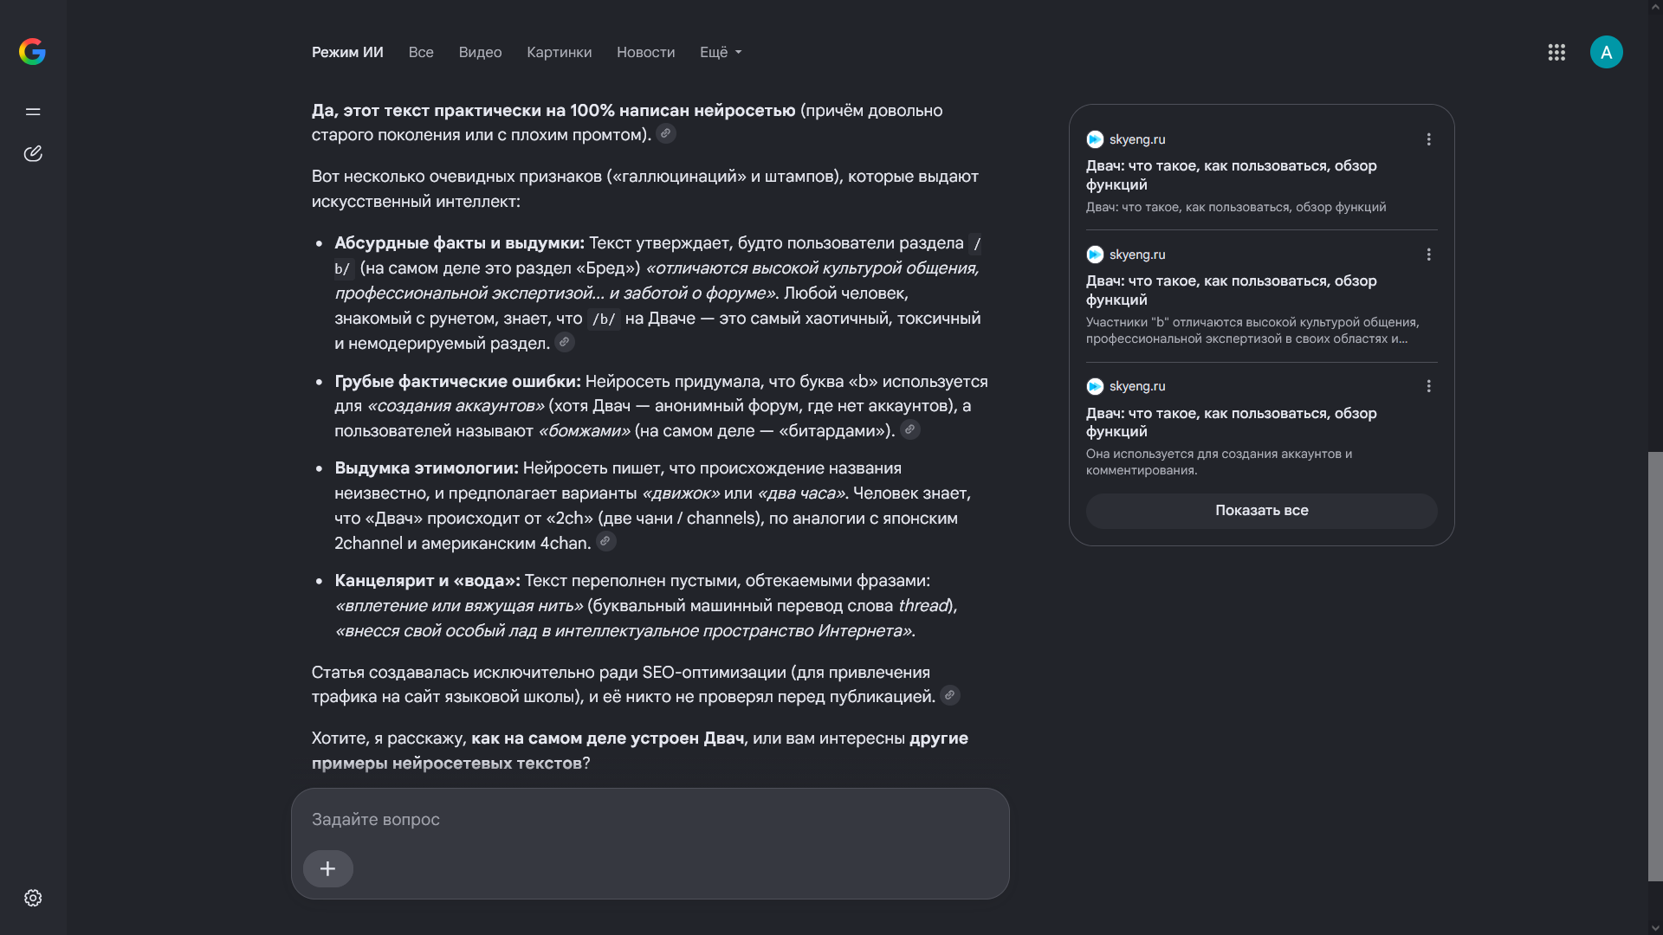Viewport: 1663px width, 935px height.
Task: Expand the Ещё dropdown menu
Action: pyautogui.click(x=721, y=53)
